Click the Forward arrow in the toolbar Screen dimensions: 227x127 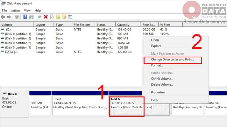tap(9, 17)
